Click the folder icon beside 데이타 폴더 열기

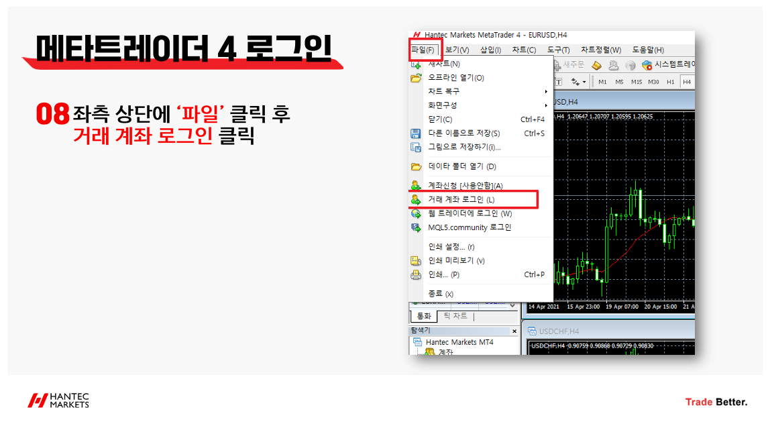point(416,166)
